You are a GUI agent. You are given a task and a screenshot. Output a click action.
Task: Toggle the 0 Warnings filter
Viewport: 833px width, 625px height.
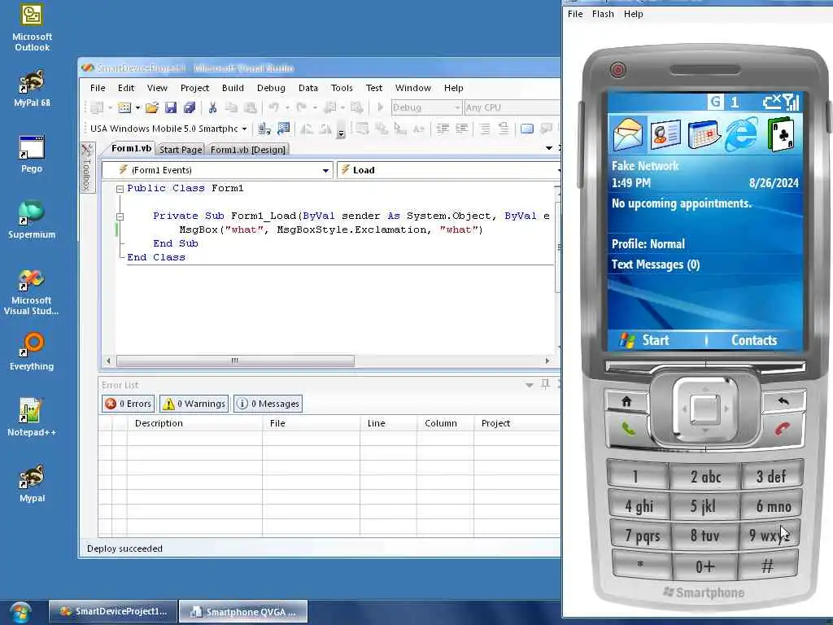pyautogui.click(x=194, y=404)
